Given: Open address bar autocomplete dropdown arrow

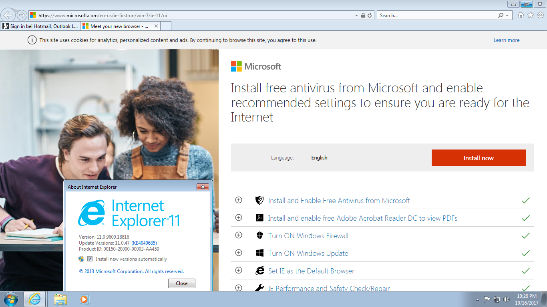Looking at the screenshot, I should [356, 16].
